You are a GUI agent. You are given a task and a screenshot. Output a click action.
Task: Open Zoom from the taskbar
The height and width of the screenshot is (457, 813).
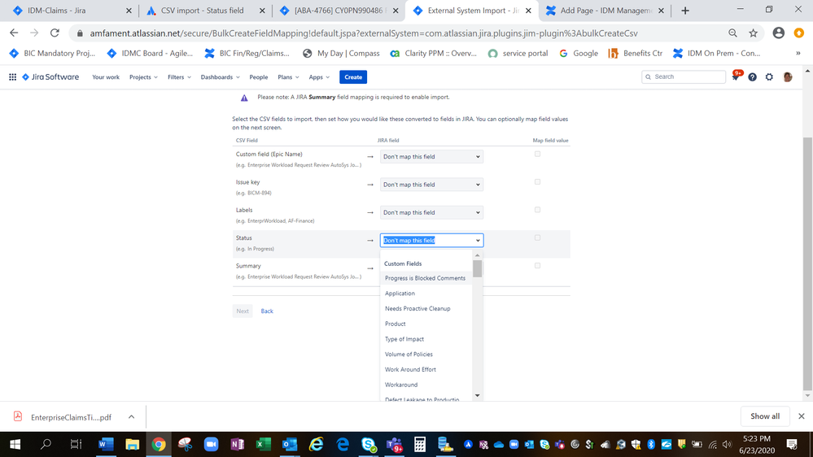(211, 444)
